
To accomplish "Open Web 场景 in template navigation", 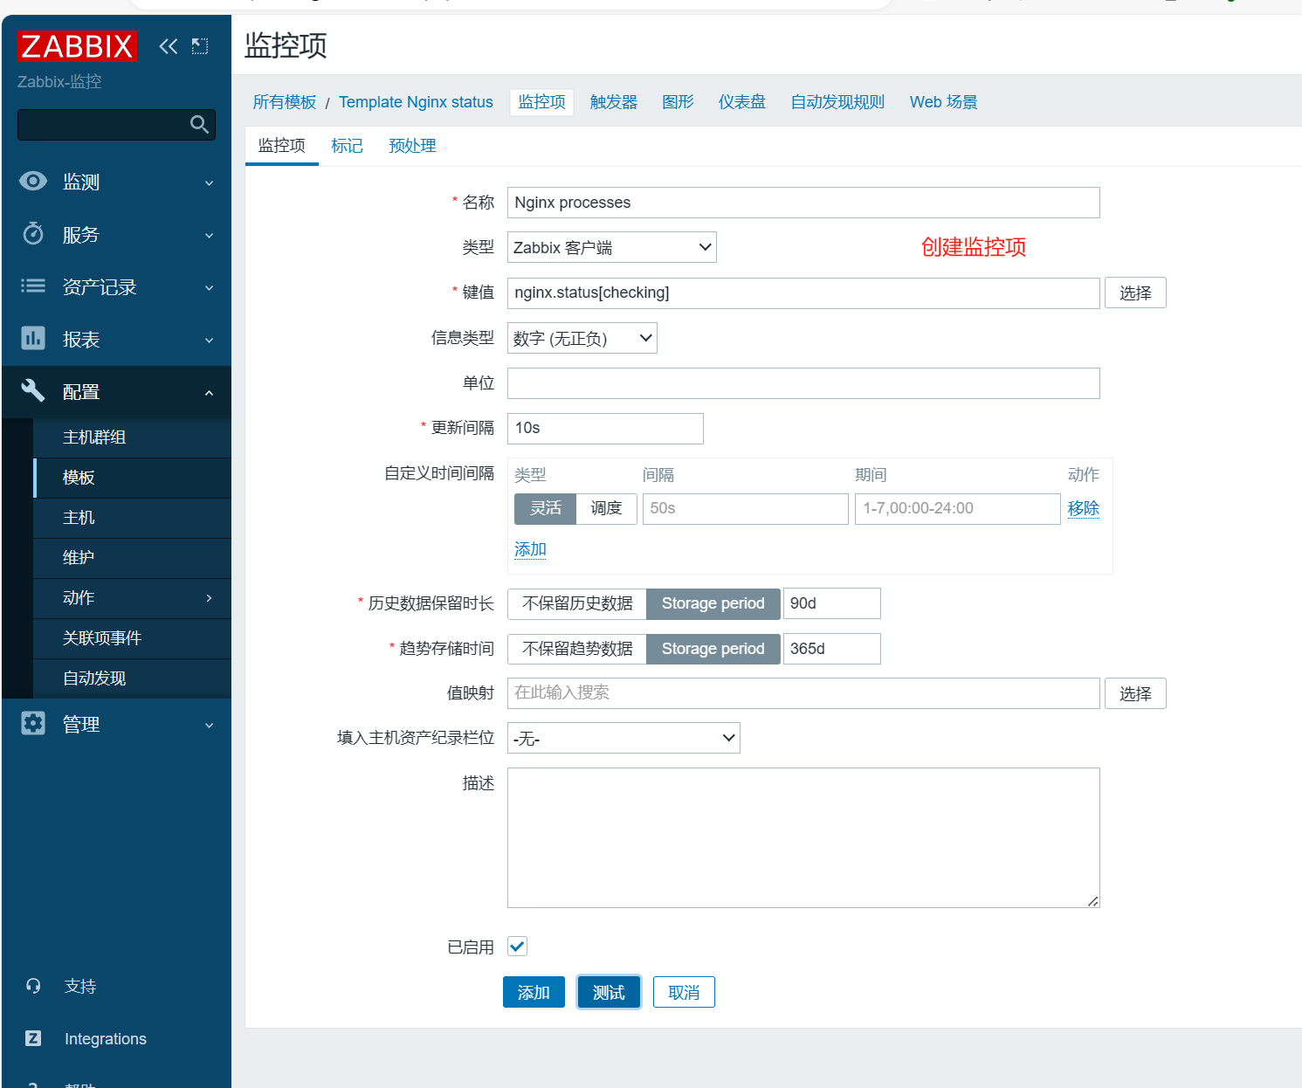I will [943, 102].
